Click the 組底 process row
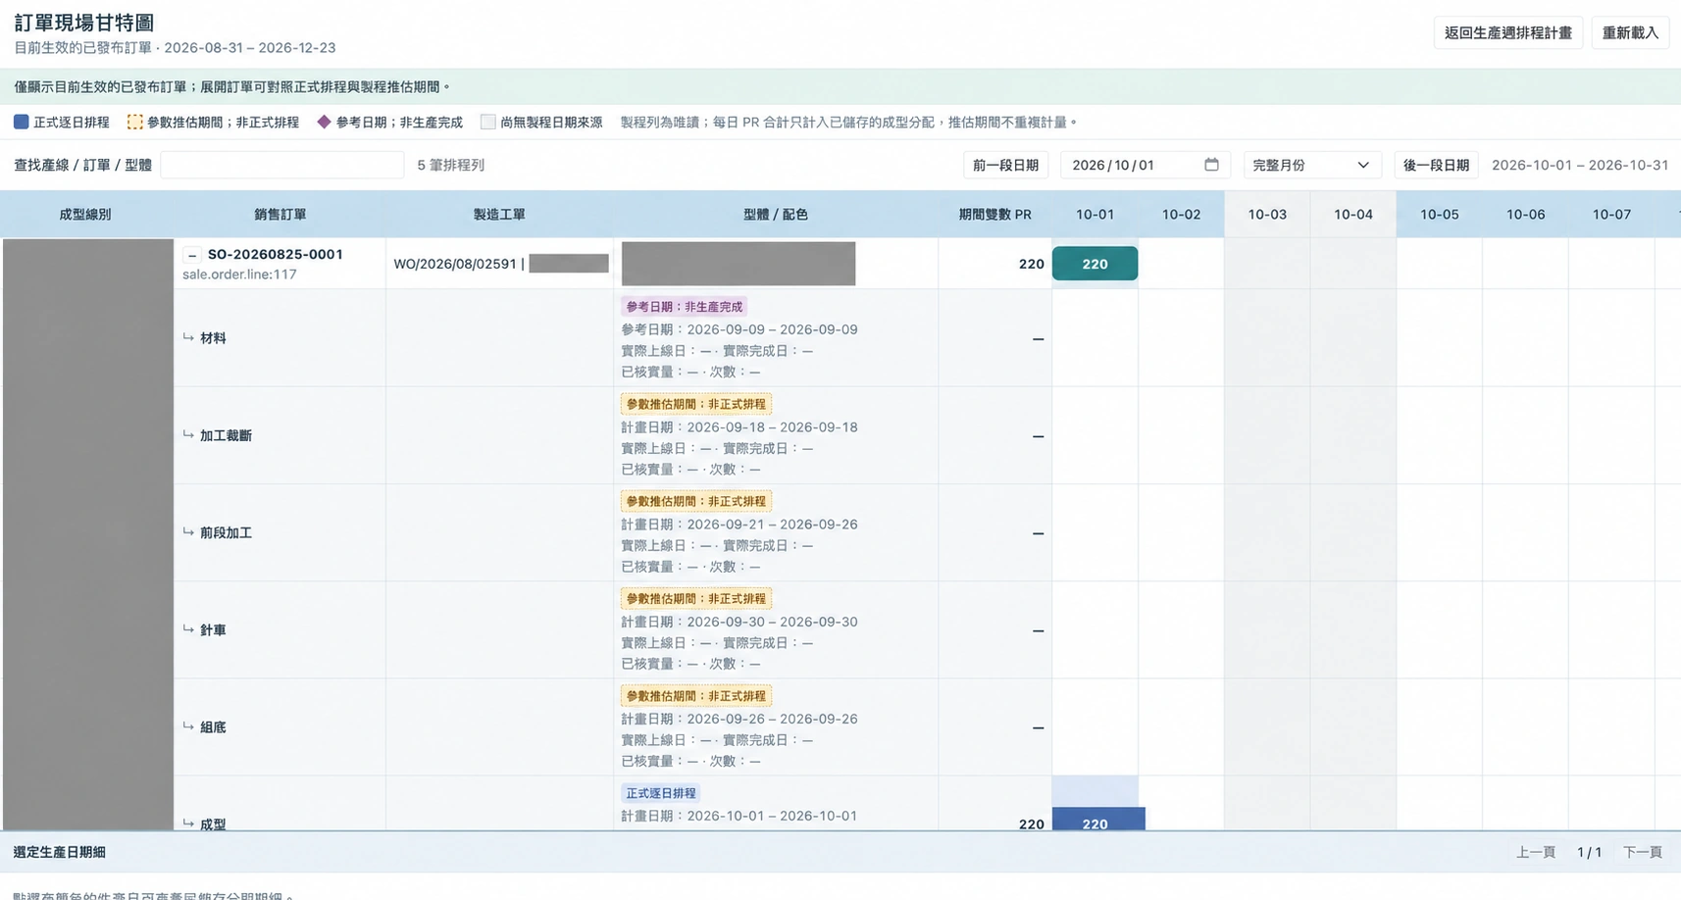This screenshot has height=900, width=1681. (213, 726)
